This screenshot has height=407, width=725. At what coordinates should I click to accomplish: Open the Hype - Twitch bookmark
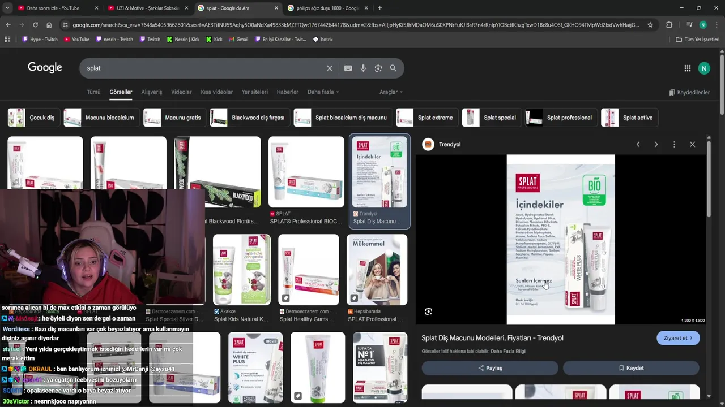[40, 40]
